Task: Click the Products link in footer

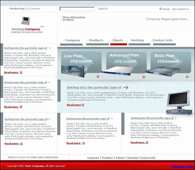Action: [x=107, y=158]
